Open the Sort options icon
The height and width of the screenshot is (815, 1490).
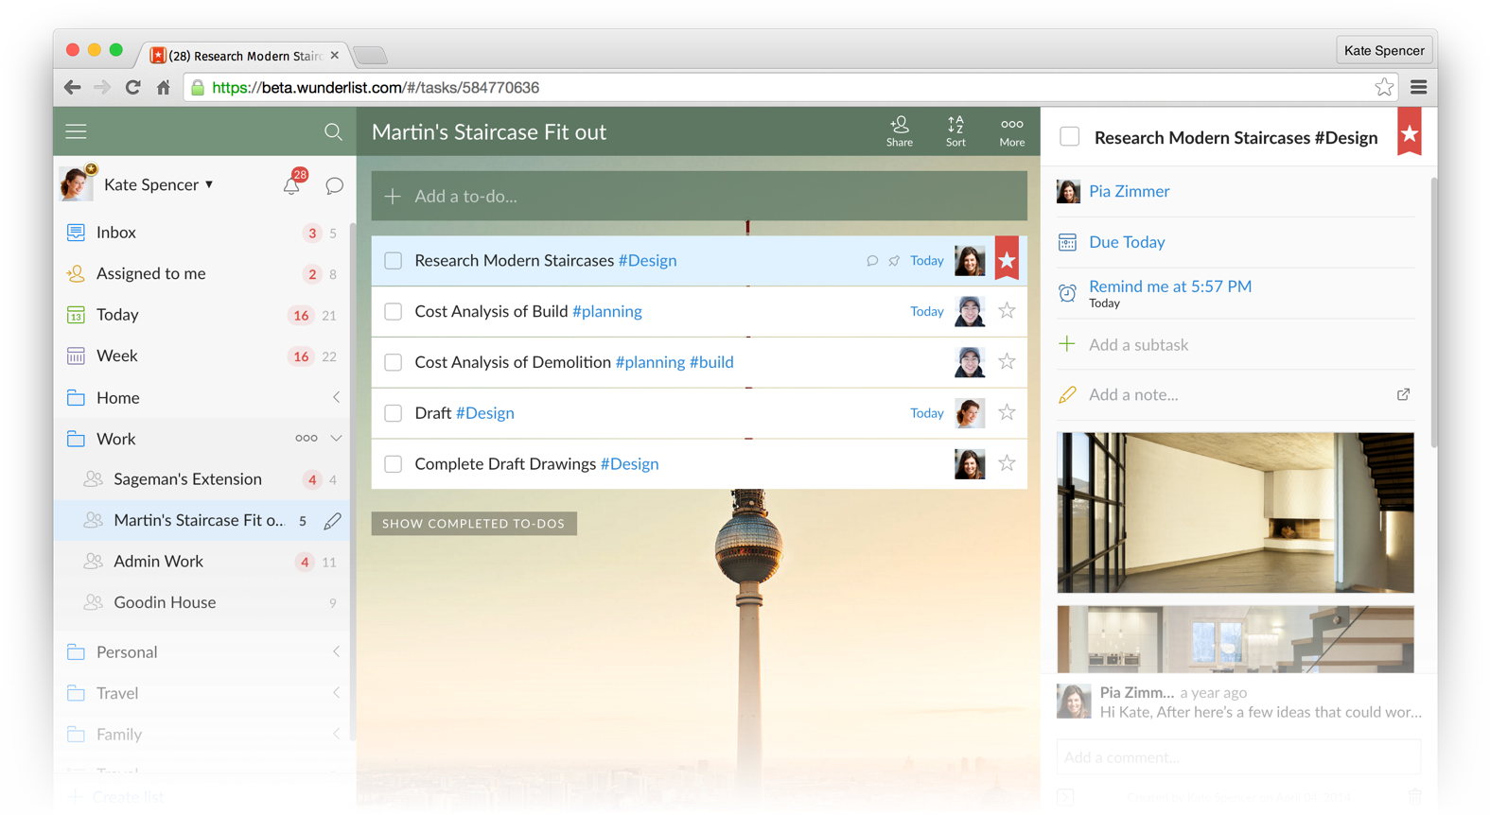point(955,131)
